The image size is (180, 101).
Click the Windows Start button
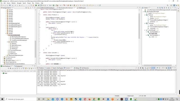[x=2, y=99]
